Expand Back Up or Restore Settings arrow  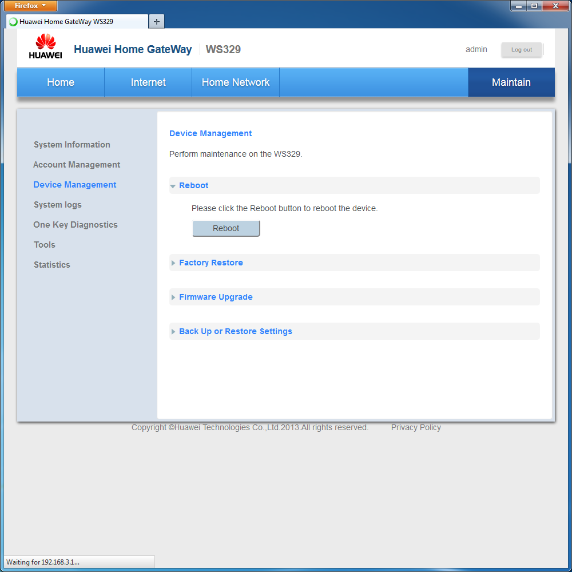pyautogui.click(x=173, y=332)
